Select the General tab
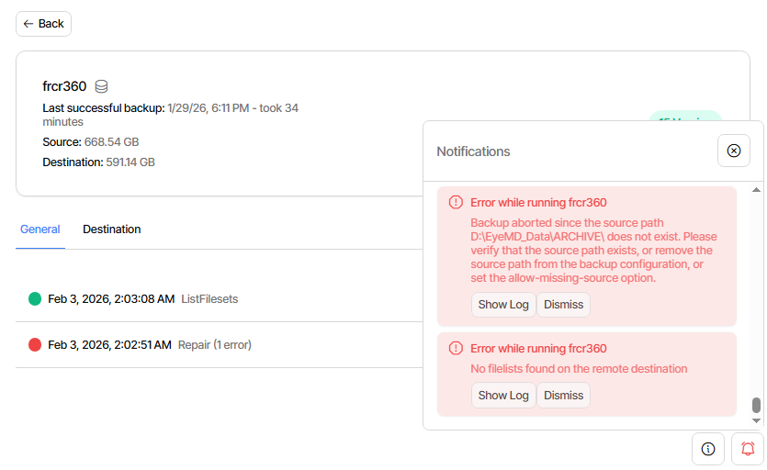The width and height of the screenshot is (767, 470). [40, 229]
